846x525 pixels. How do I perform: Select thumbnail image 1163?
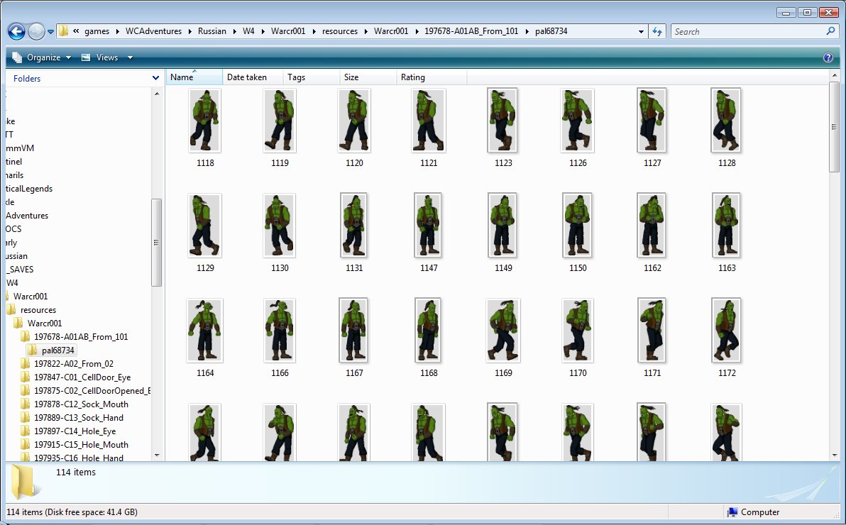tap(726, 226)
